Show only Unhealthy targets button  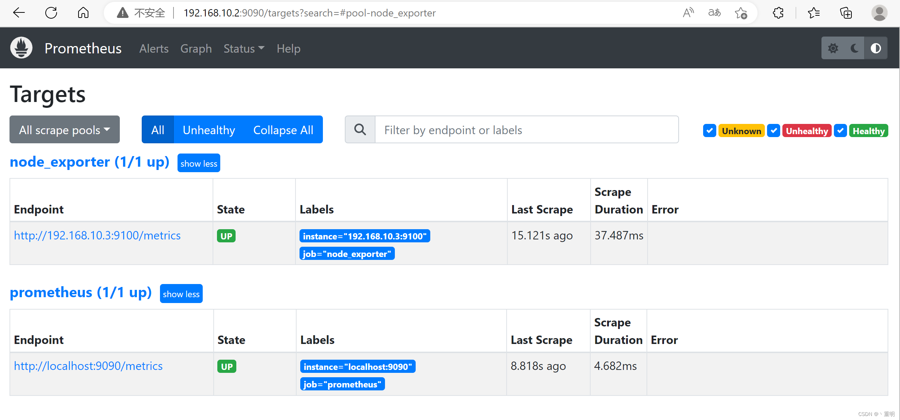(209, 129)
